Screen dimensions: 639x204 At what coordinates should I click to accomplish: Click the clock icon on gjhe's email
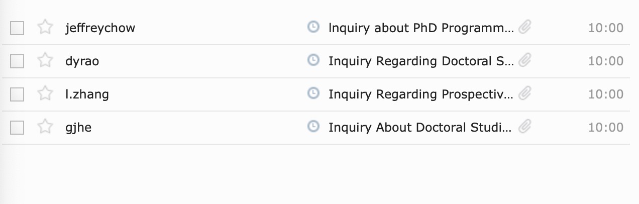[313, 127]
